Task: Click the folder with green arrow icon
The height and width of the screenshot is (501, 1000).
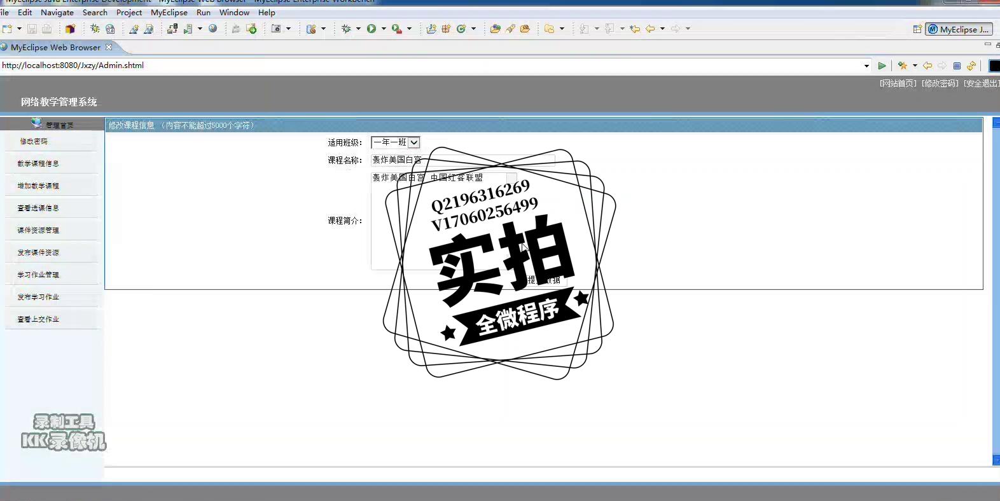Action: 251,29
